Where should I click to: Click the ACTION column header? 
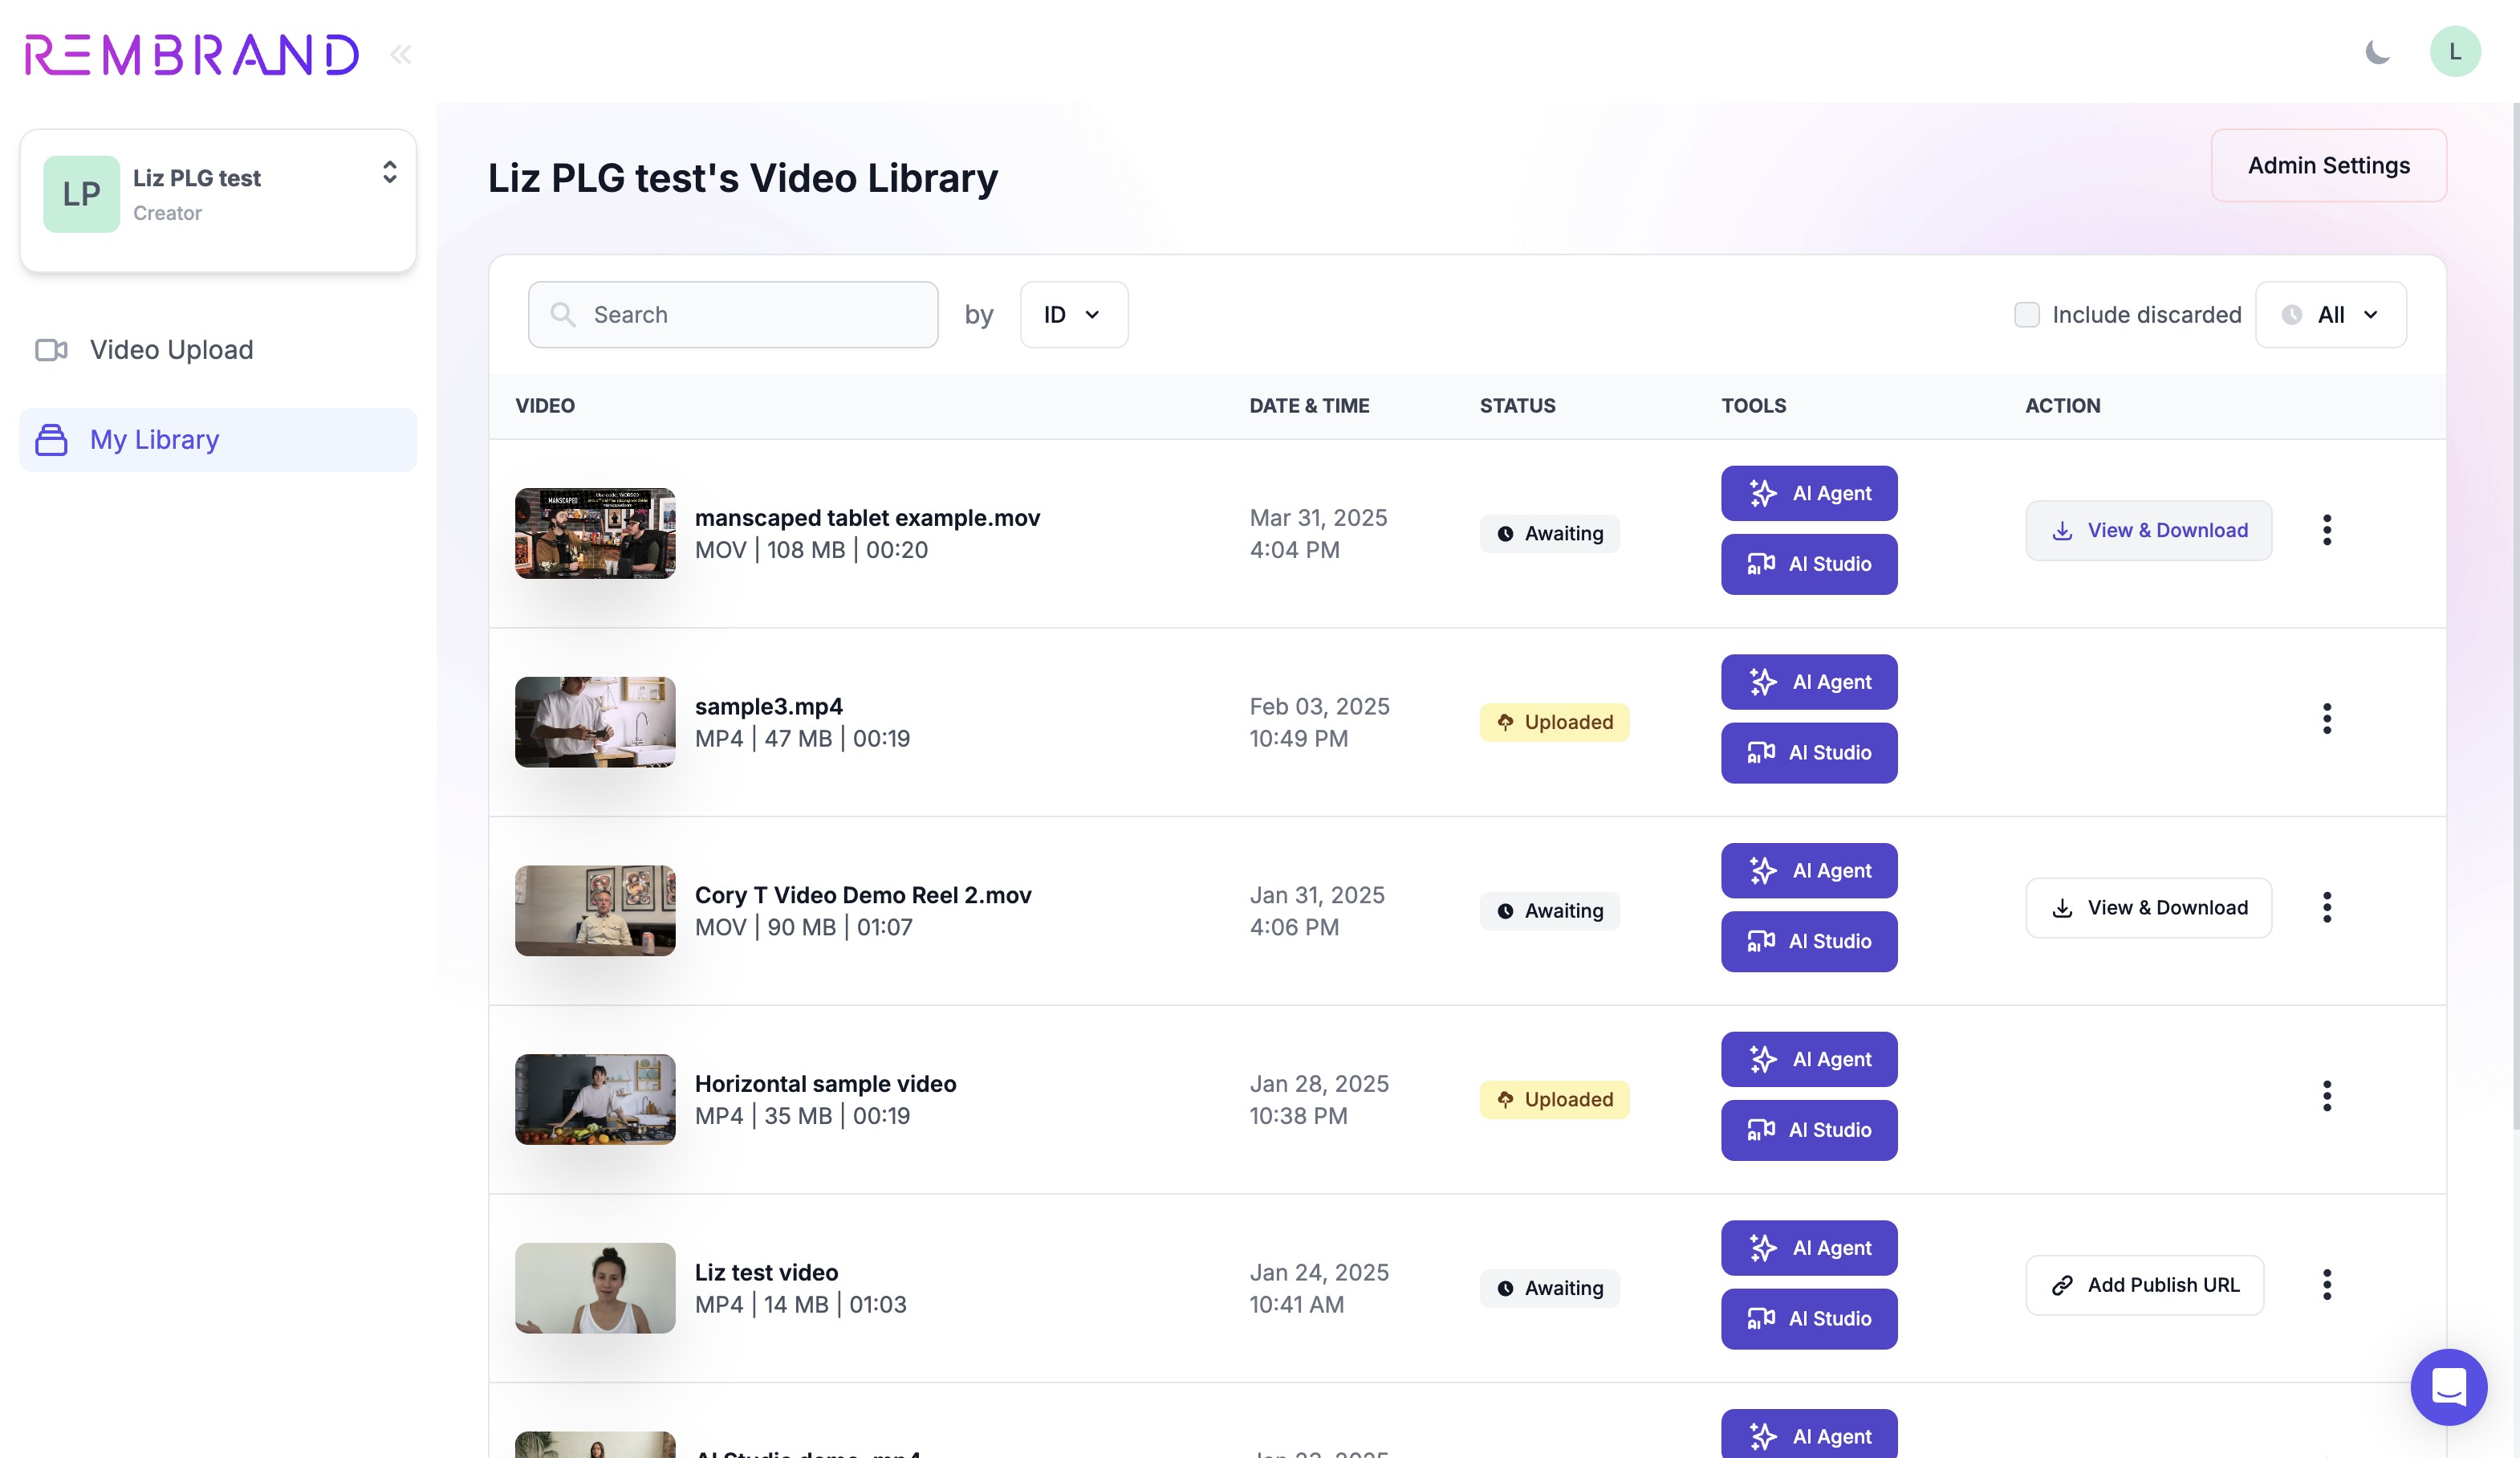(x=2062, y=405)
